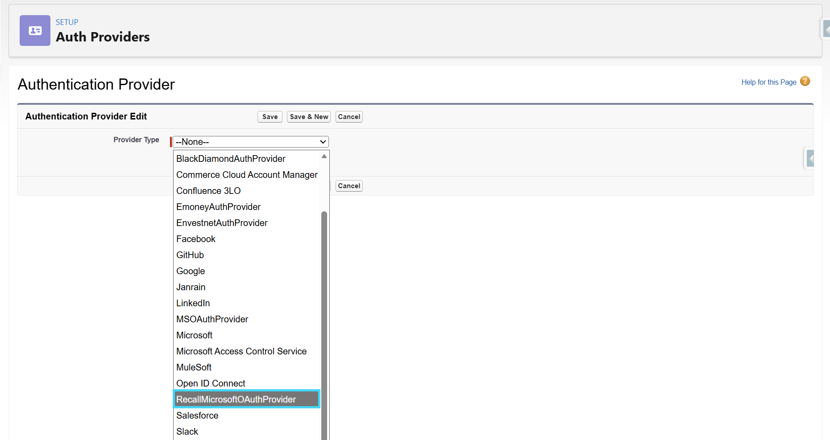Select BlackDiamondAuthProvider from the provider list

(247, 159)
